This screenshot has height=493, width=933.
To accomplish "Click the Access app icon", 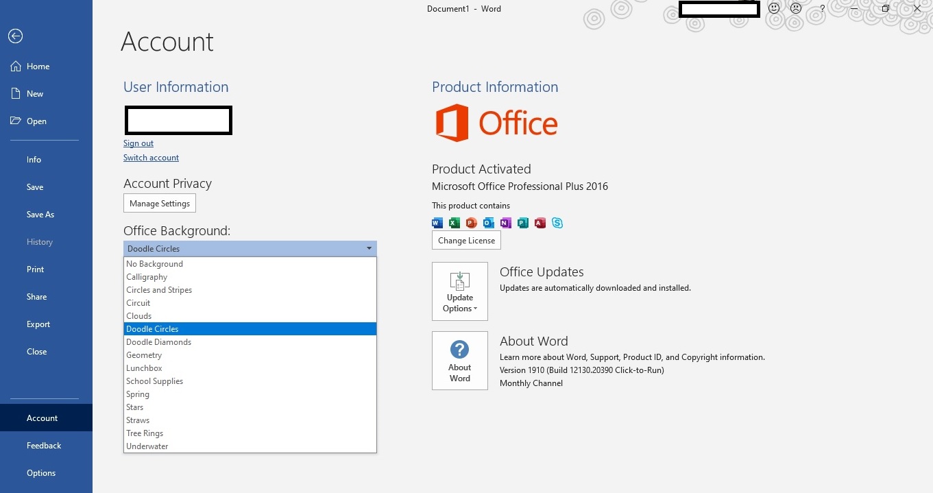I will pos(540,223).
